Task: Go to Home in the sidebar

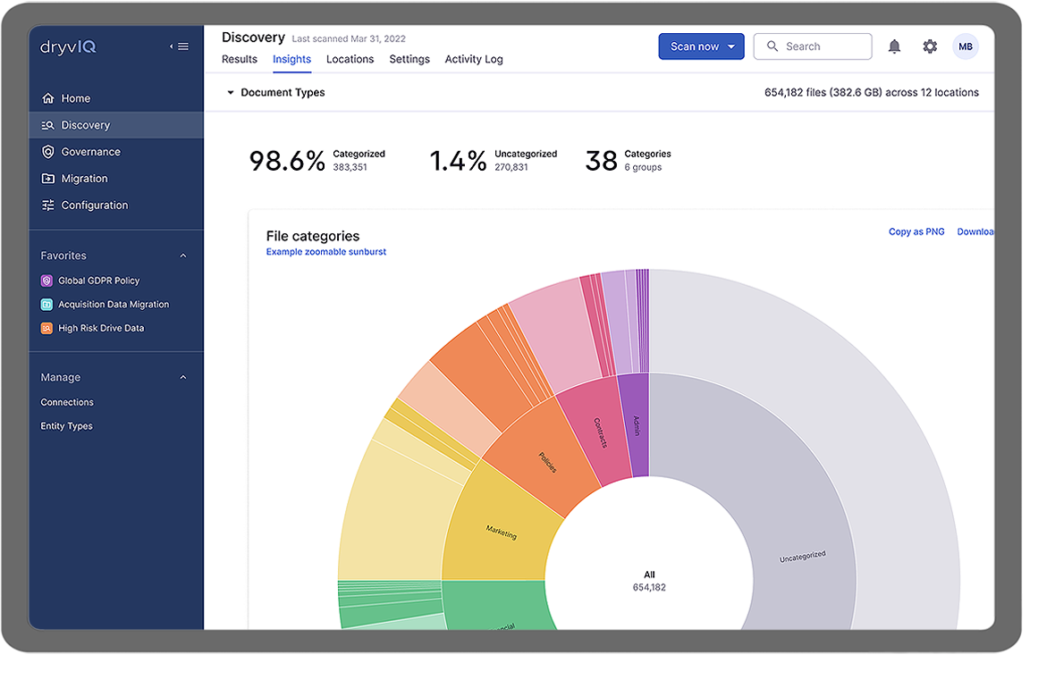Action: point(115,98)
